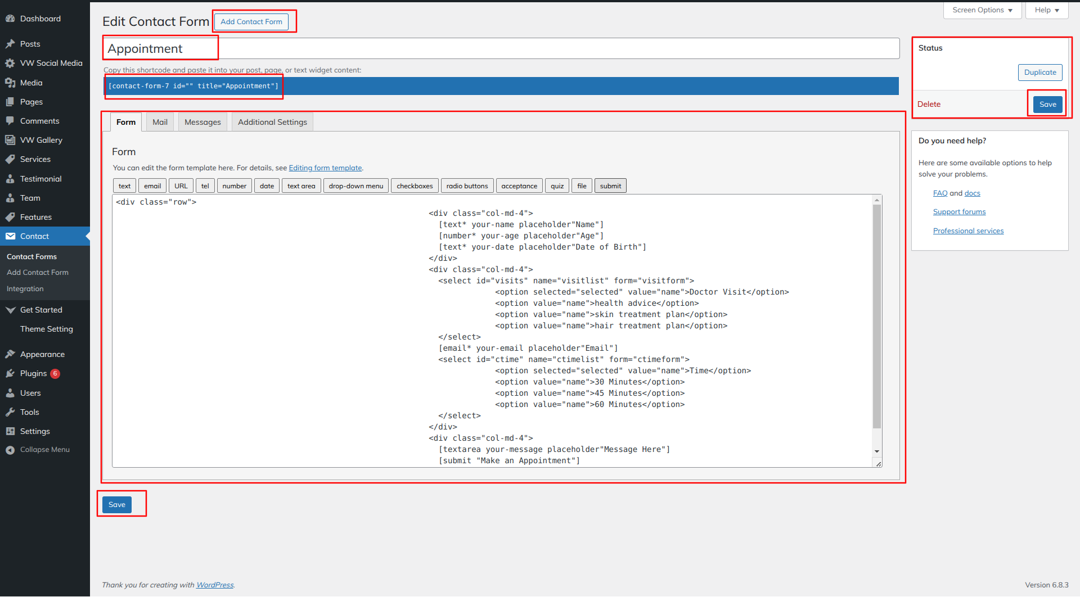1080x597 pixels.
Task: Insert a radio buttons form tag
Action: (467, 186)
